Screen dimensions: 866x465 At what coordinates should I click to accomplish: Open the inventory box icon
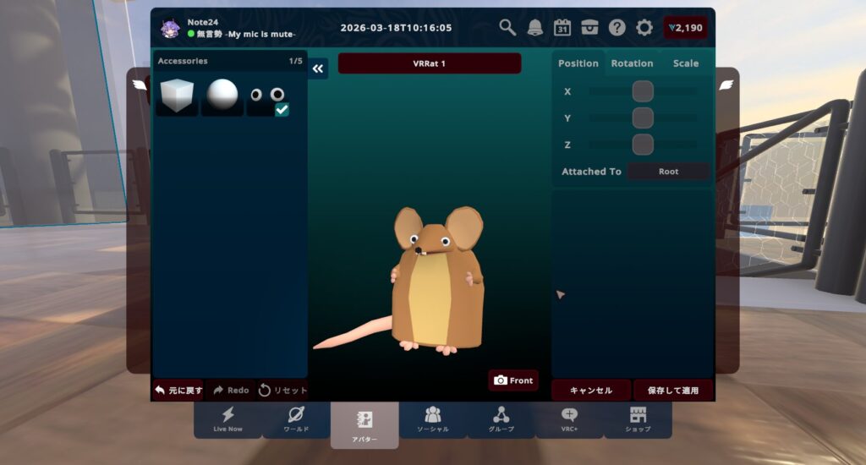pos(589,28)
